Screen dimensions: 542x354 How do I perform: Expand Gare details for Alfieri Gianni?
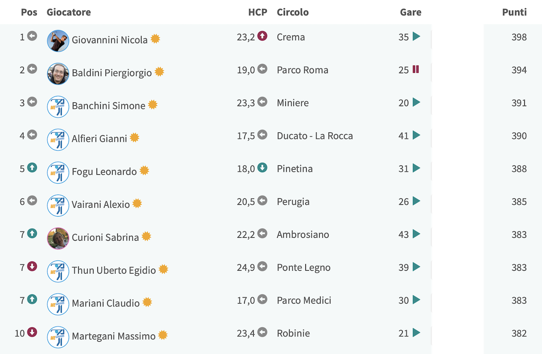click(x=416, y=135)
